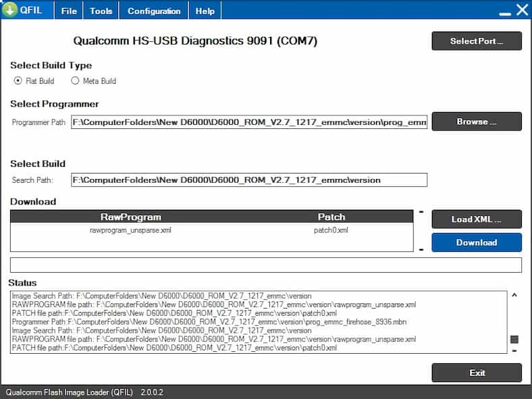The image size is (532, 399).
Task: Open the Help menu
Action: (205, 11)
